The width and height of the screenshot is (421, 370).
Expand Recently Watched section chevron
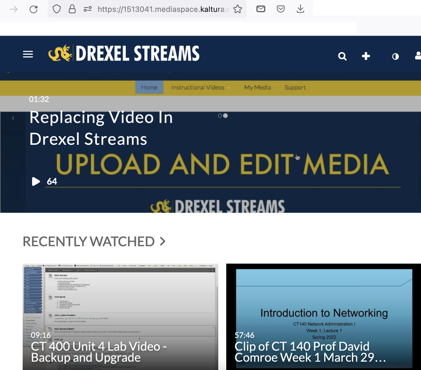(x=163, y=242)
